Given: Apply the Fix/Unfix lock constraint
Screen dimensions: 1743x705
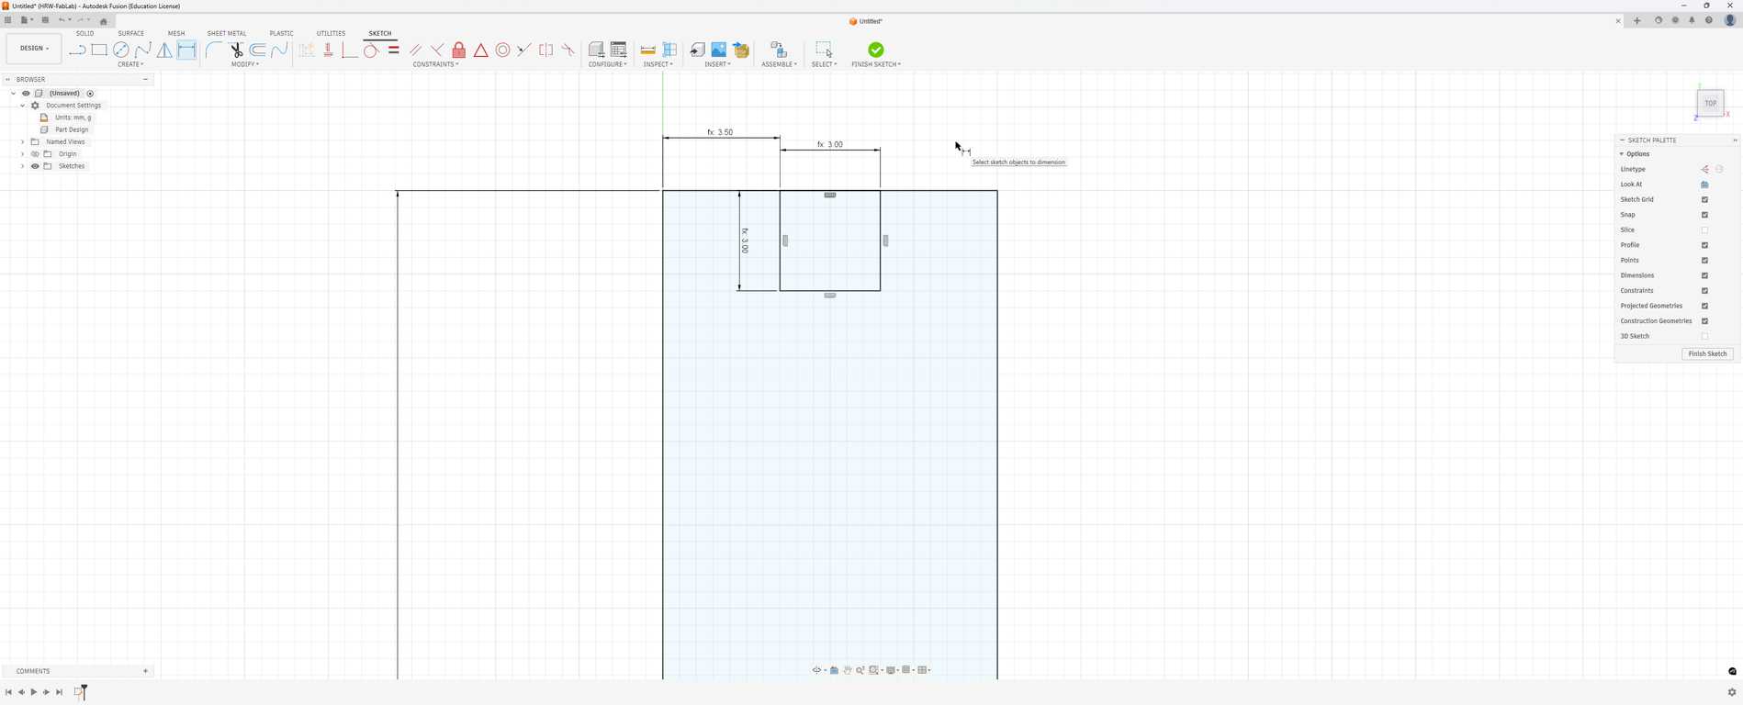Looking at the screenshot, I should click(x=459, y=50).
